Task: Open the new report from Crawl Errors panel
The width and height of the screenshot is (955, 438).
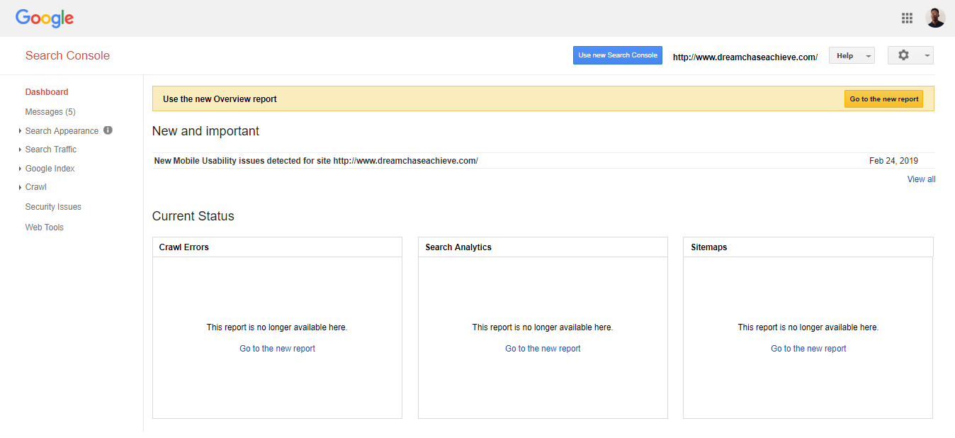Action: point(277,348)
